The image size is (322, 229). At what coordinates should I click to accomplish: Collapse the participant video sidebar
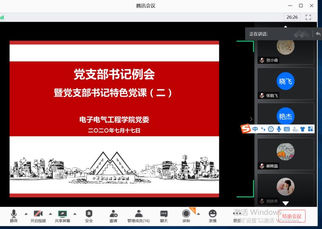click(251, 119)
